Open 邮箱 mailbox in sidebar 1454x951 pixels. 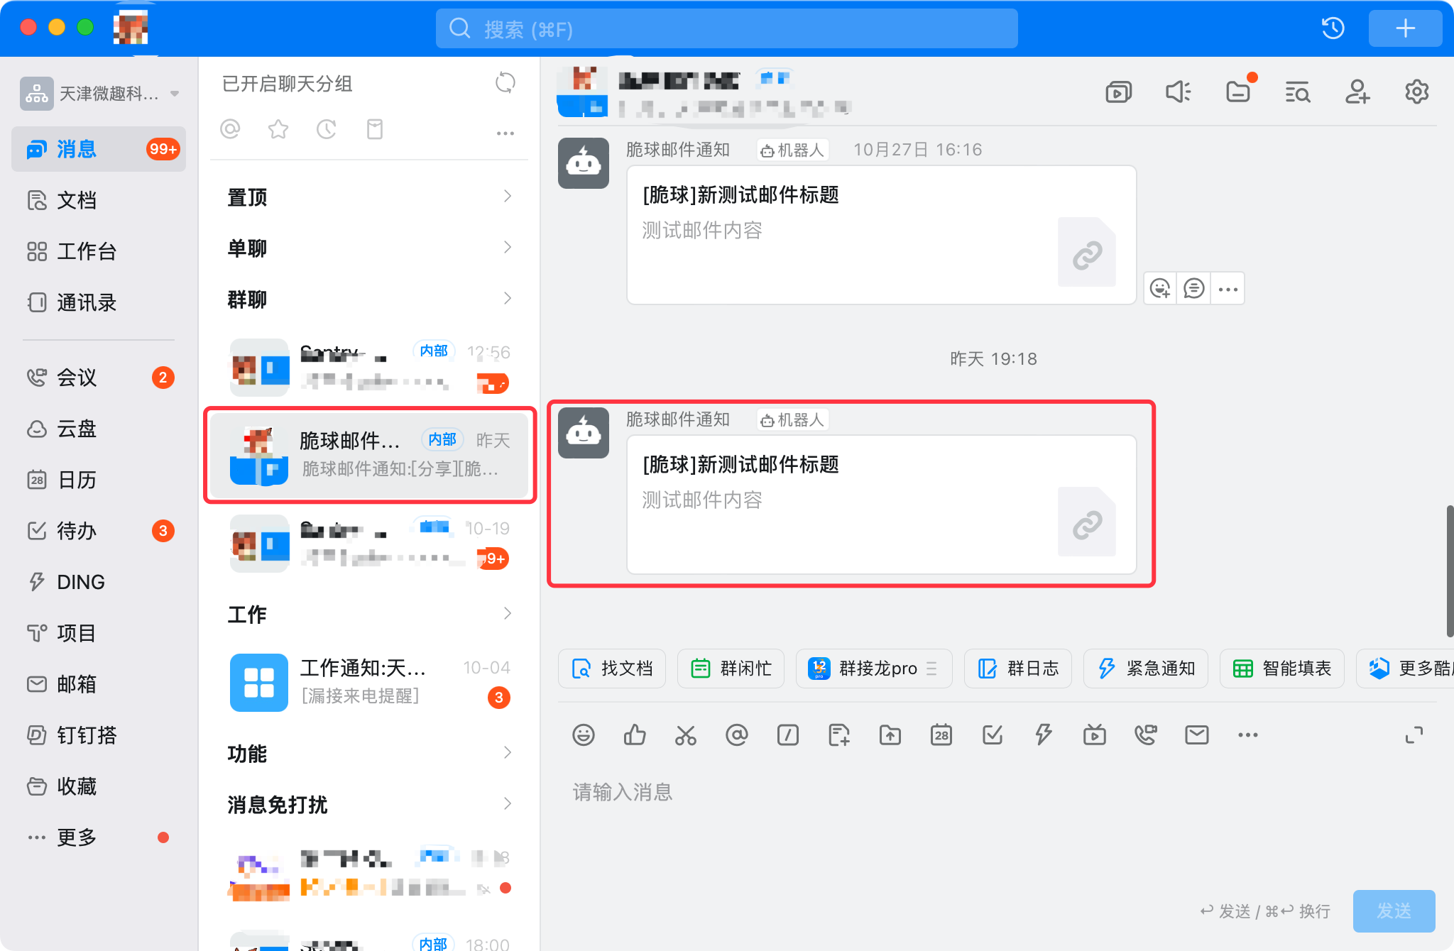[99, 684]
